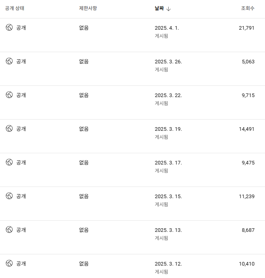
Task: Click the 11,239 view count
Action: [x=247, y=197]
